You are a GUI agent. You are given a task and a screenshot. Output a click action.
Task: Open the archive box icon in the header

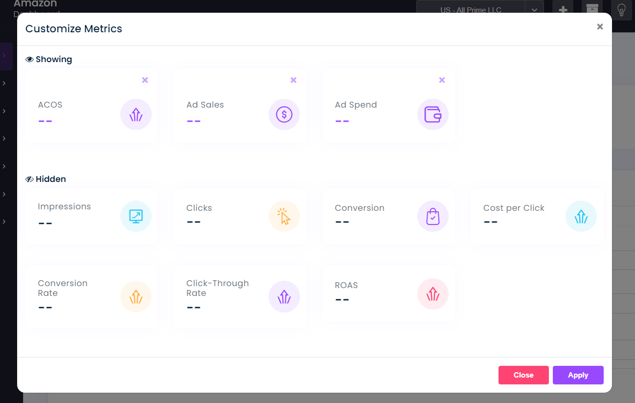pos(592,9)
